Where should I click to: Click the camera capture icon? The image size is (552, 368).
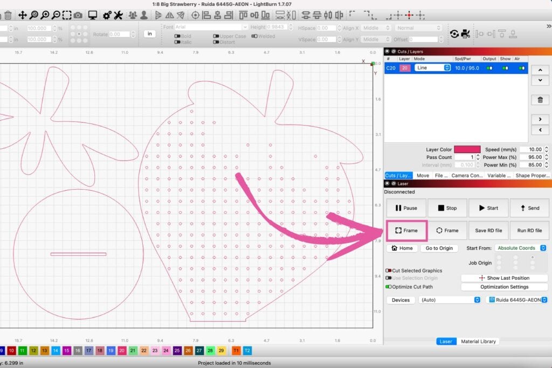78,15
